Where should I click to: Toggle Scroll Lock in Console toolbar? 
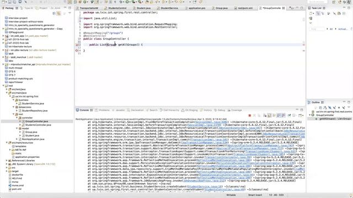[270, 116]
